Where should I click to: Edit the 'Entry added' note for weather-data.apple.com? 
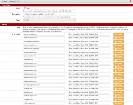coord(89,49)
